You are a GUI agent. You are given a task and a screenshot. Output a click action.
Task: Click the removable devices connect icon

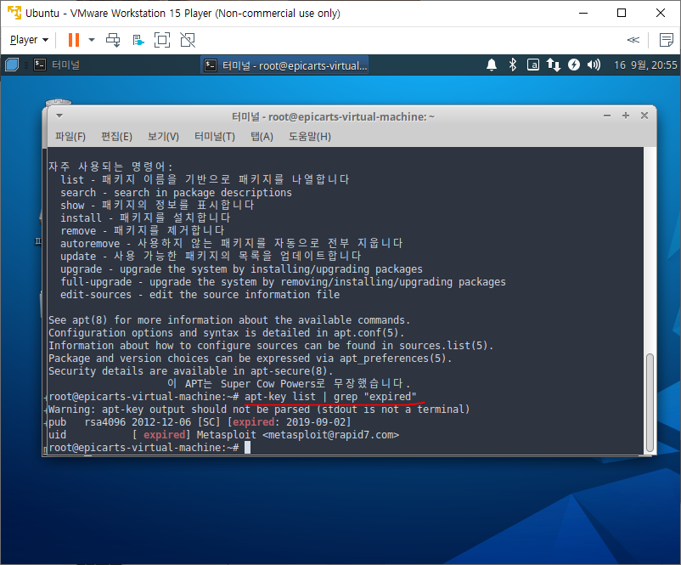(138, 41)
